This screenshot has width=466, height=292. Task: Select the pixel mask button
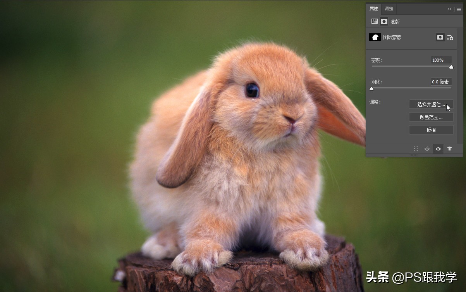pos(440,37)
